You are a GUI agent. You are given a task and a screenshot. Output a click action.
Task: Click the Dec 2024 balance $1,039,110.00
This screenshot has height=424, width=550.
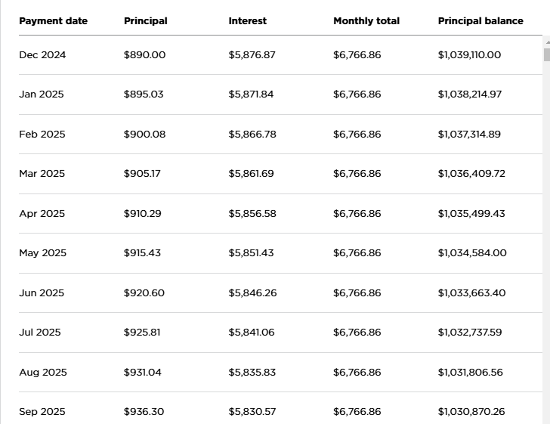coord(469,54)
